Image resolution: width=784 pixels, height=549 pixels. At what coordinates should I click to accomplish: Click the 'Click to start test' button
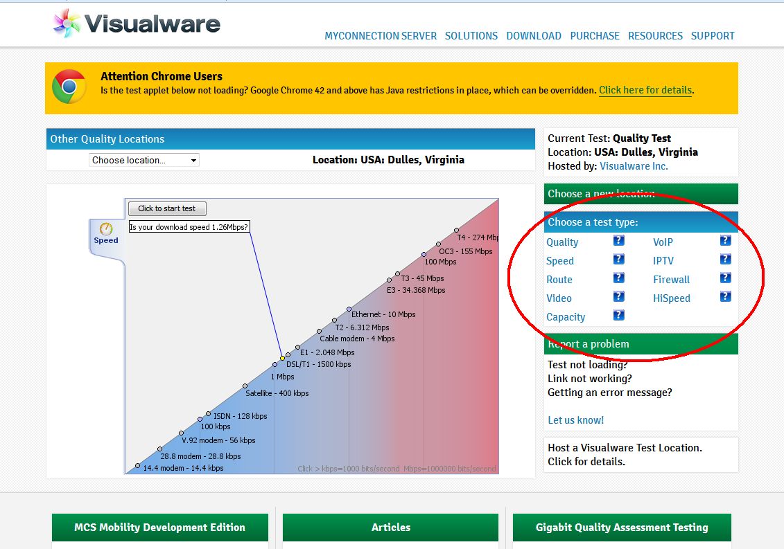click(167, 208)
